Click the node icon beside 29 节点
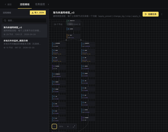Screen dimensions: 168x132 [4, 34]
